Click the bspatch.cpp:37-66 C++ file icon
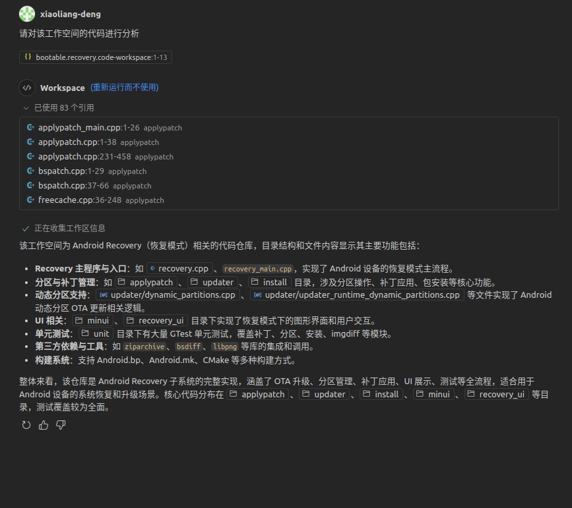572x508 pixels. (x=30, y=186)
